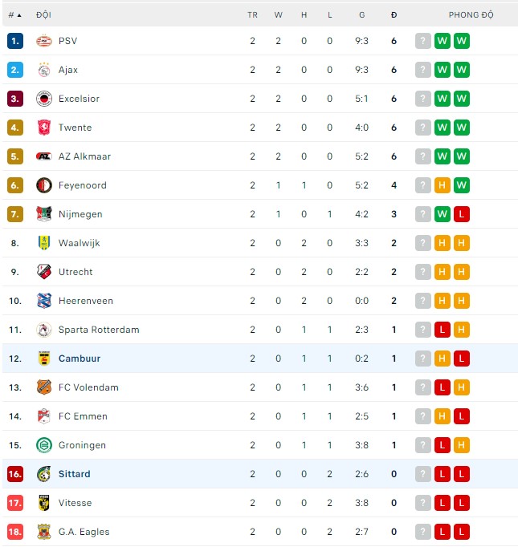Open the Feyenoord team crest

click(x=44, y=185)
